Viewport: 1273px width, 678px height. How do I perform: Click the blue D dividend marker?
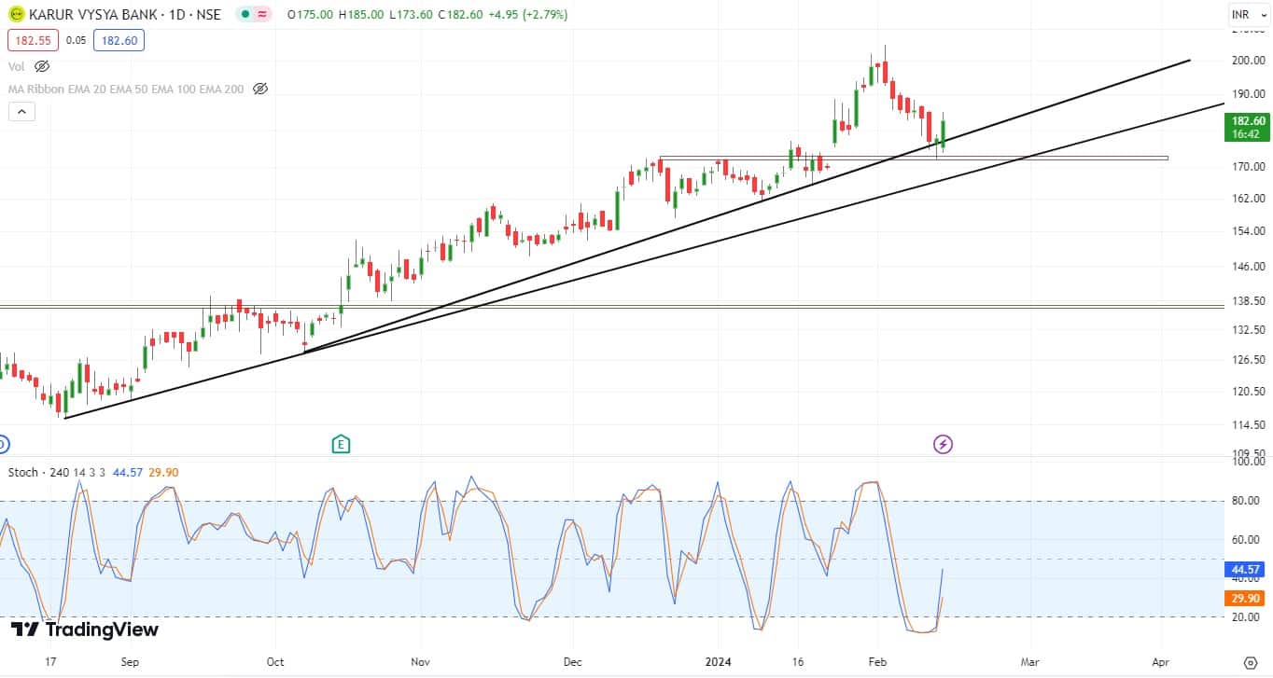(3, 444)
